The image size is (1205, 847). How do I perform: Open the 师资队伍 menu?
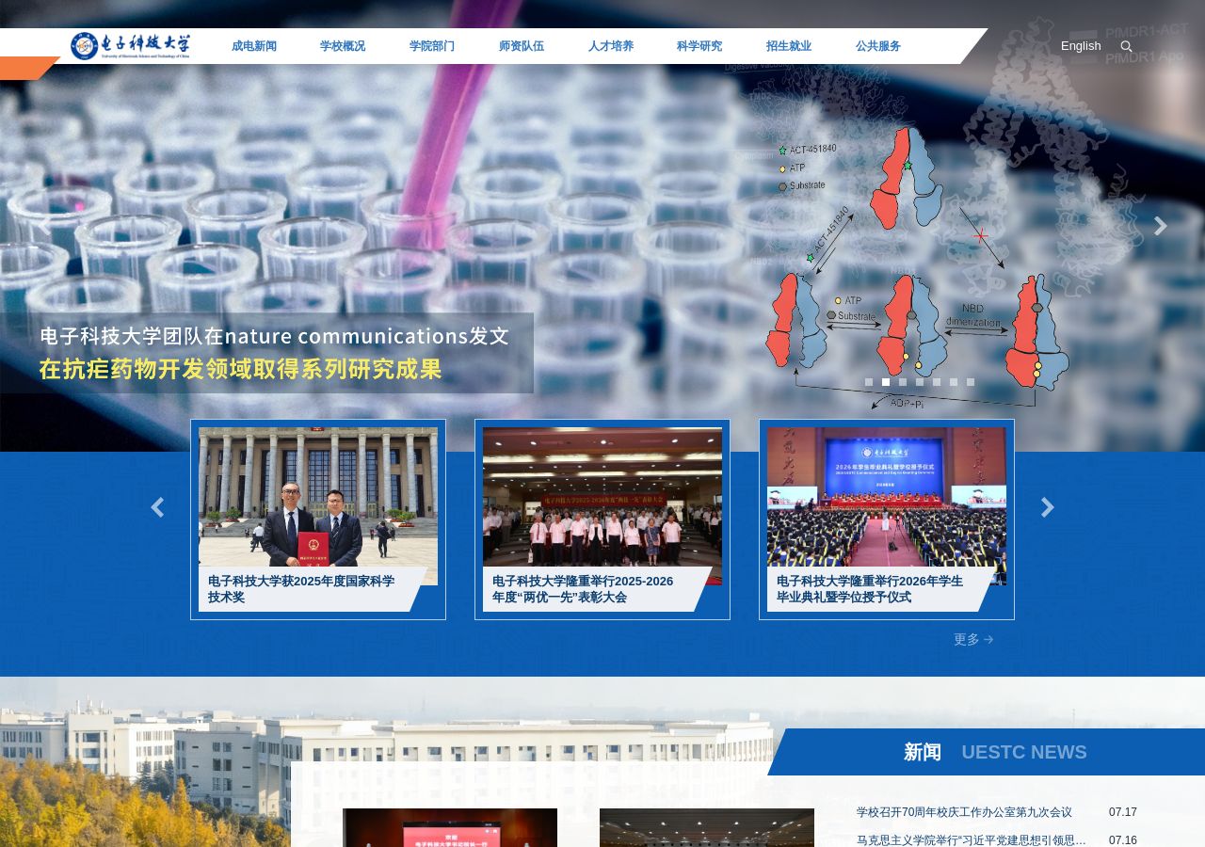522,46
